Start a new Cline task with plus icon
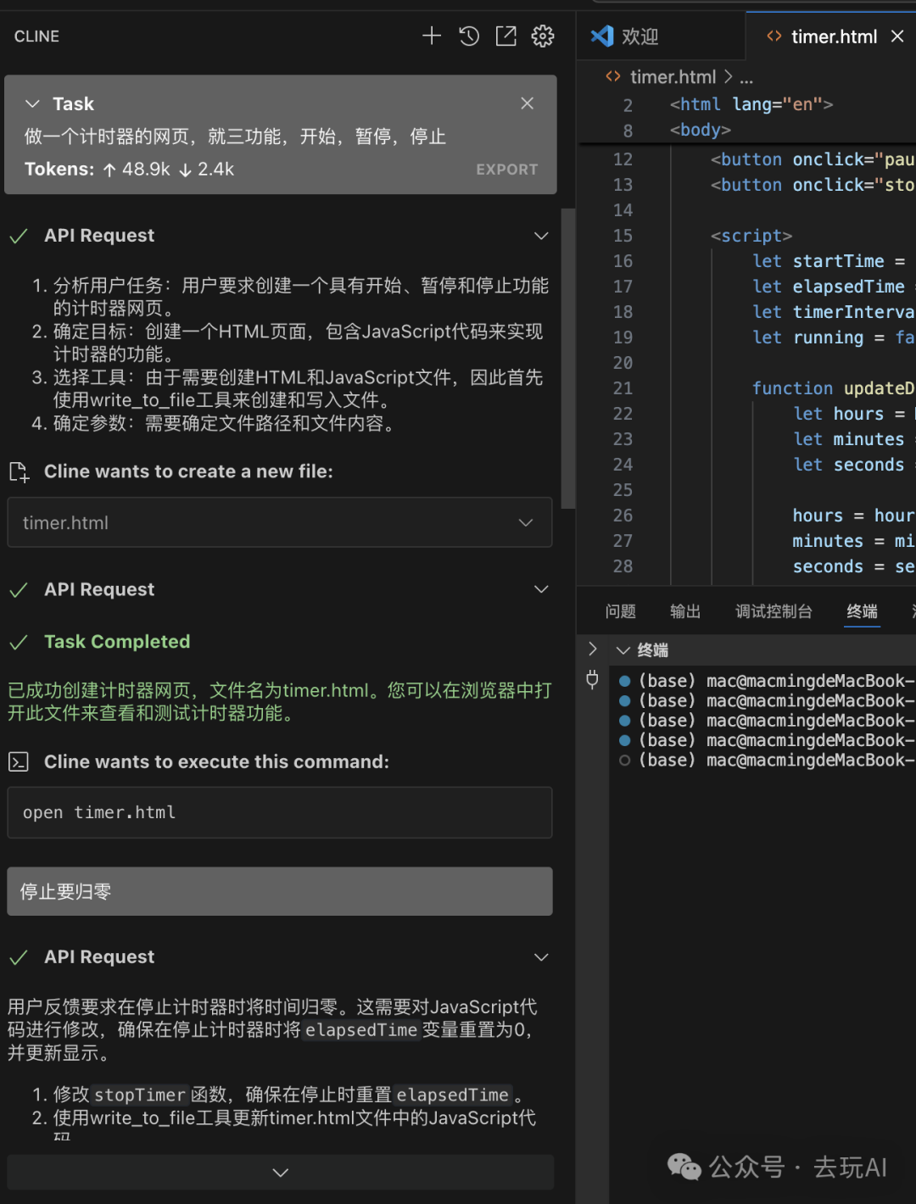 pos(432,36)
